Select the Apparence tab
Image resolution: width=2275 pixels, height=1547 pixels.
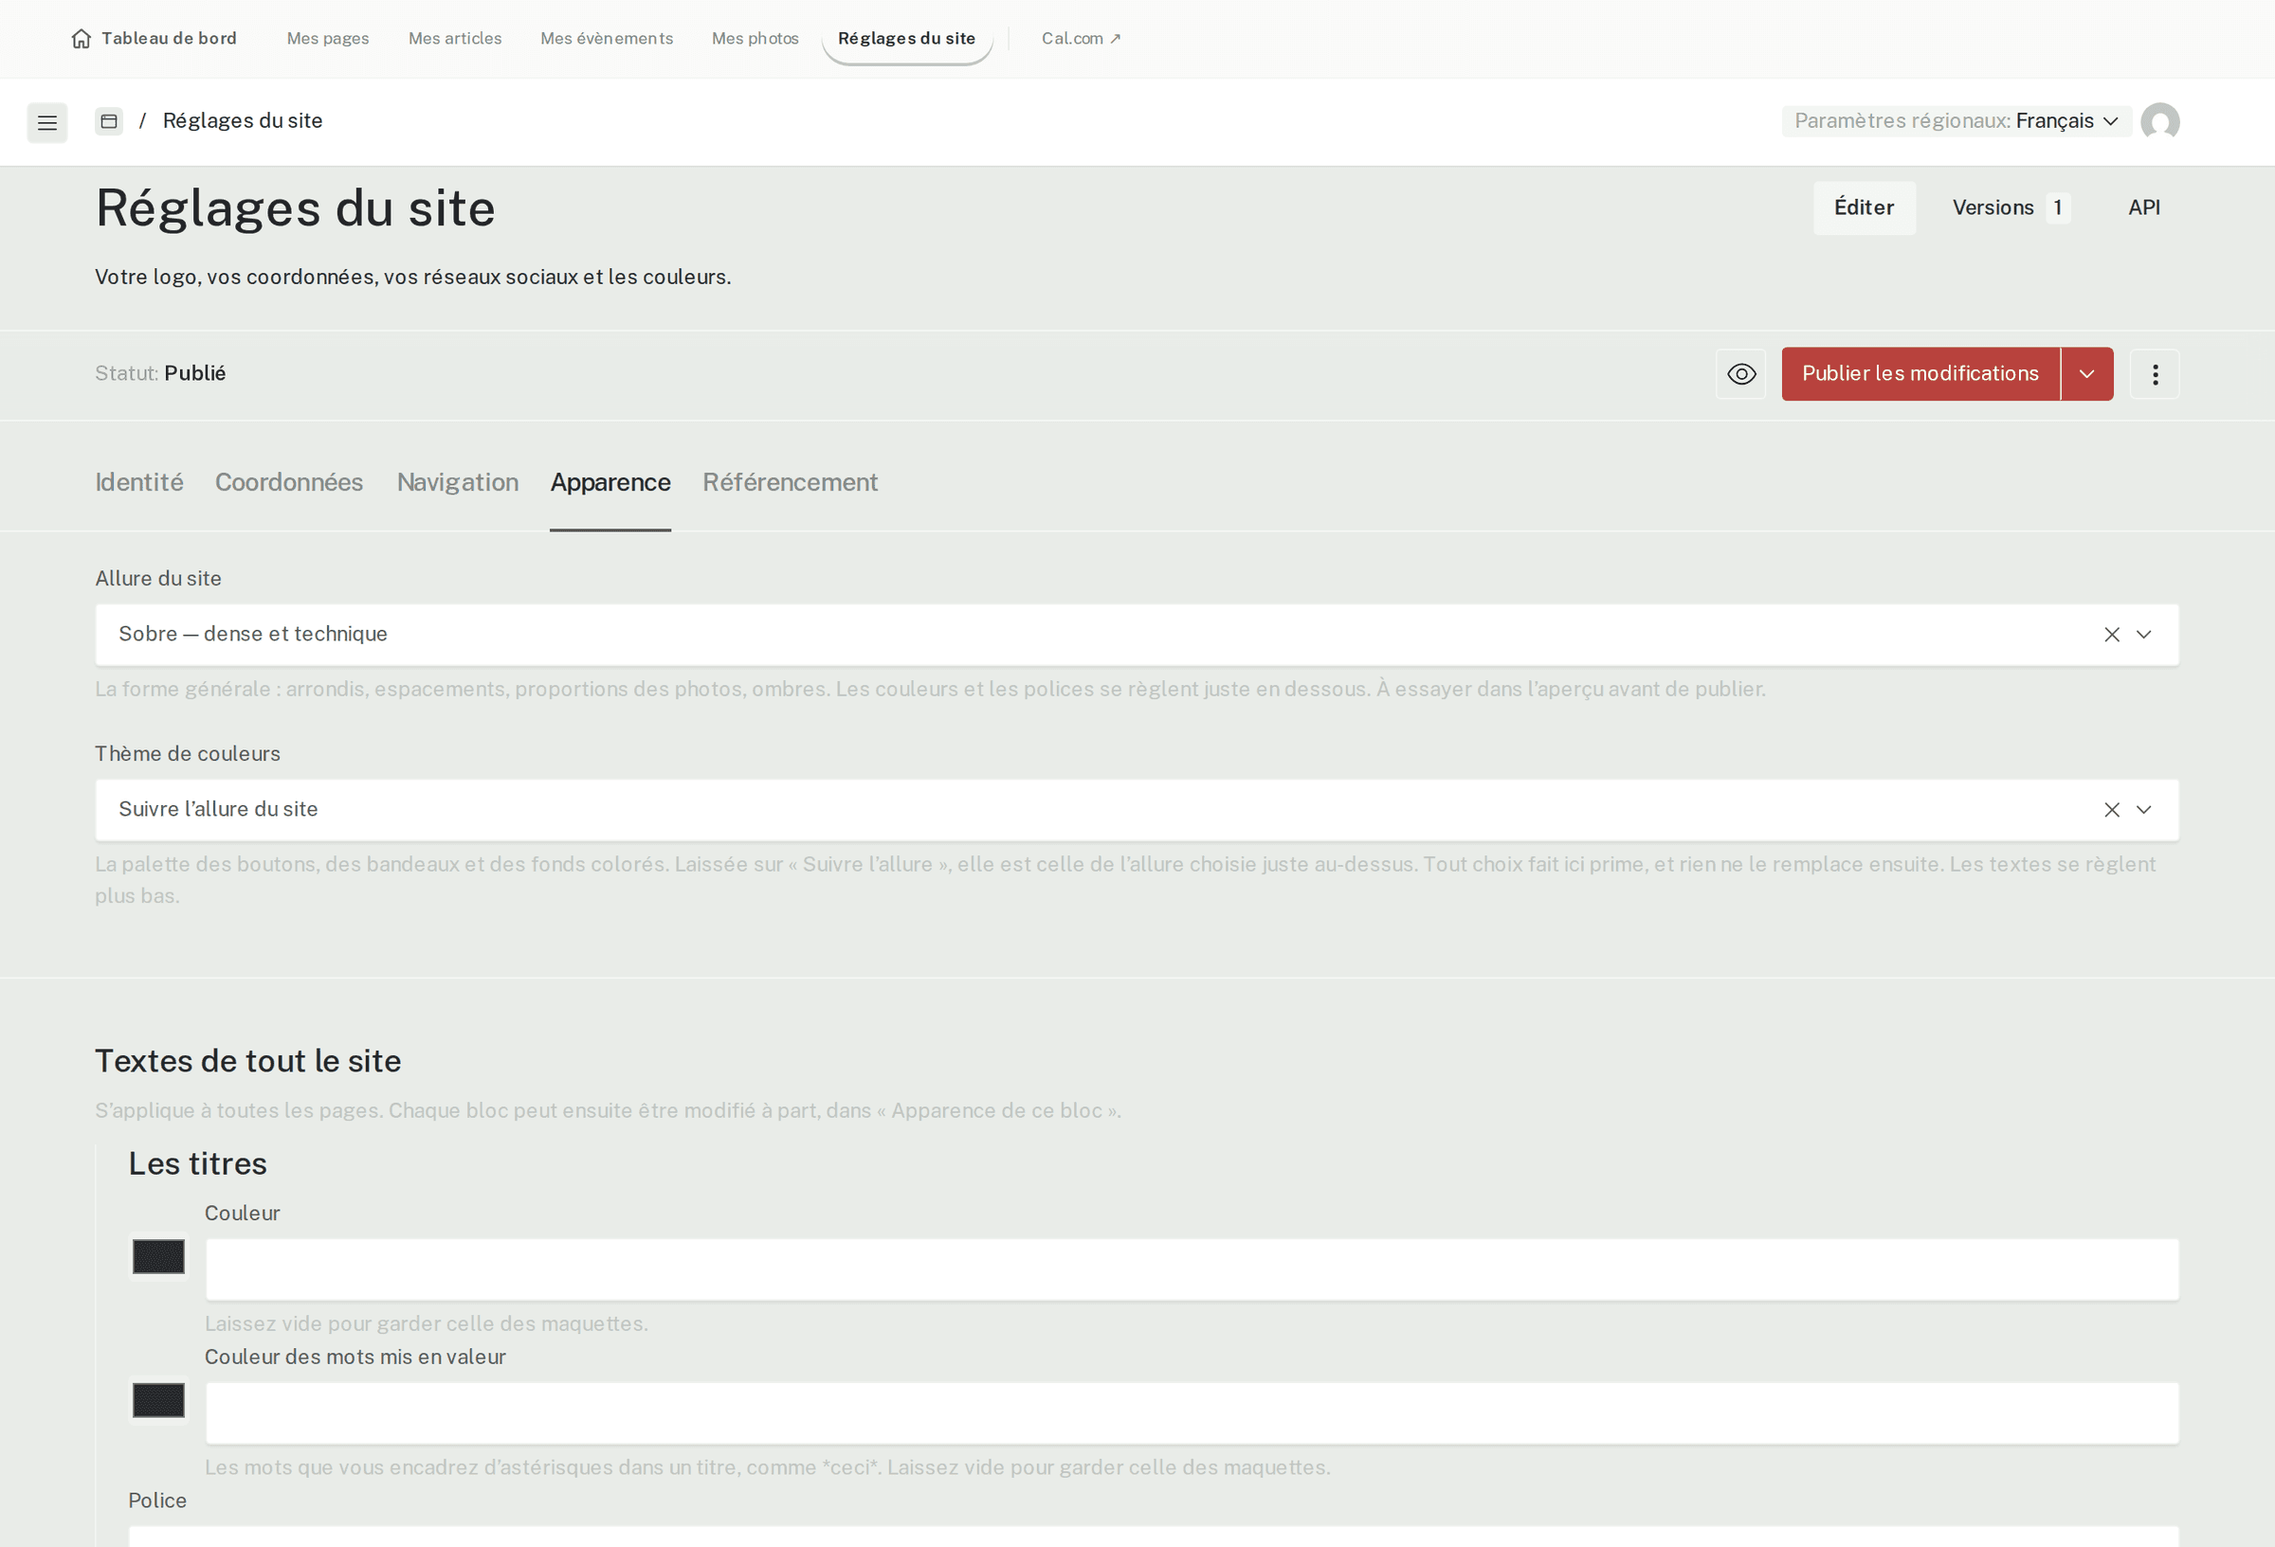tap(610, 482)
